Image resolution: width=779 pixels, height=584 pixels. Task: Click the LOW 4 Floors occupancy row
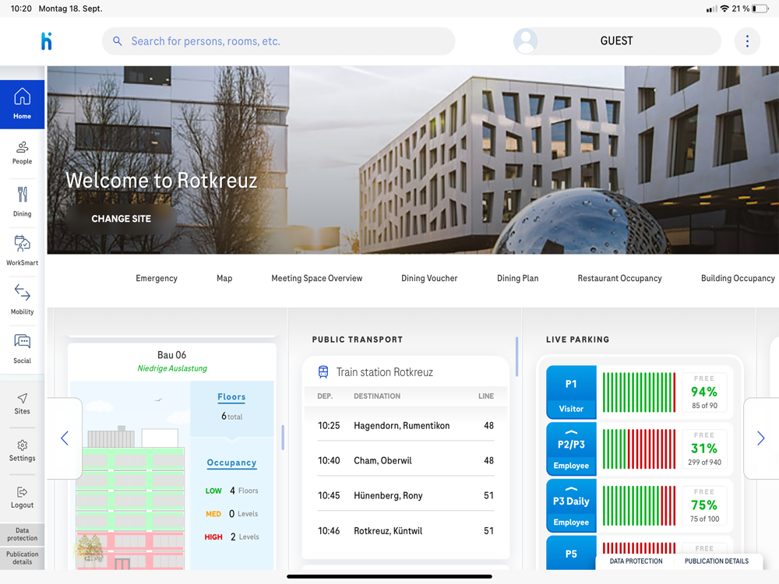[231, 491]
